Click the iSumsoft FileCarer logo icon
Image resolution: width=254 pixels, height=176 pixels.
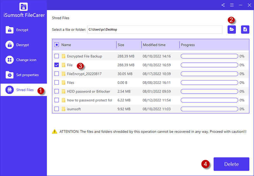pyautogui.click(x=23, y=7)
